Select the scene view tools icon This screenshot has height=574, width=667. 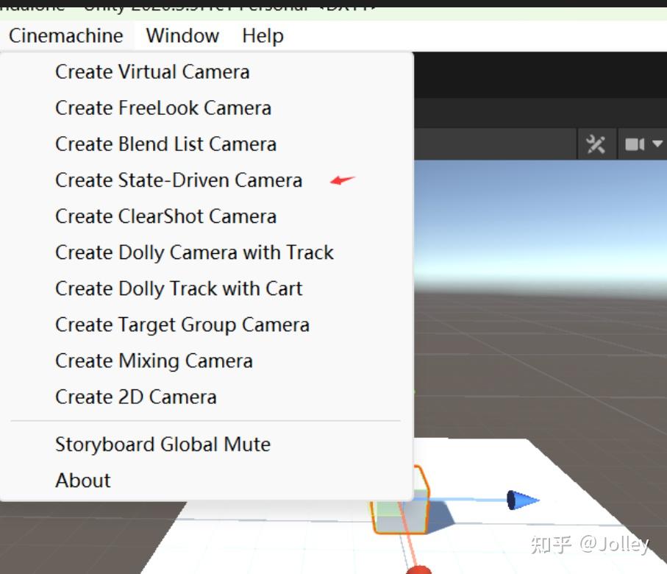click(596, 144)
